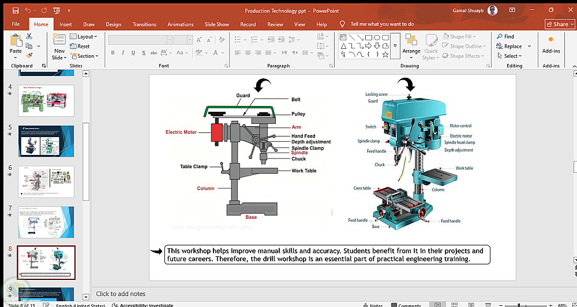Click the Cut scissors icon
577x307 pixels.
pyautogui.click(x=29, y=36)
